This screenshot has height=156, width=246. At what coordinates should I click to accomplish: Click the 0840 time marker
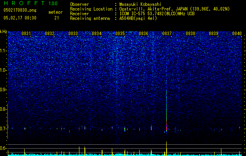point(237,34)
